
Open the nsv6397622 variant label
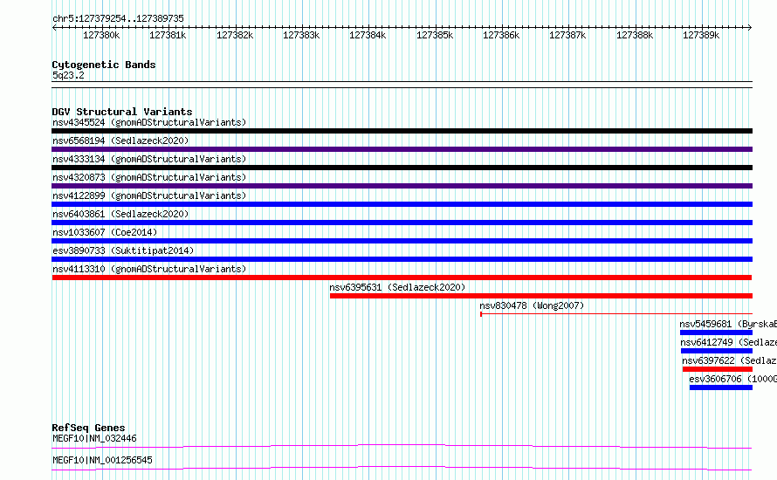coord(730,360)
